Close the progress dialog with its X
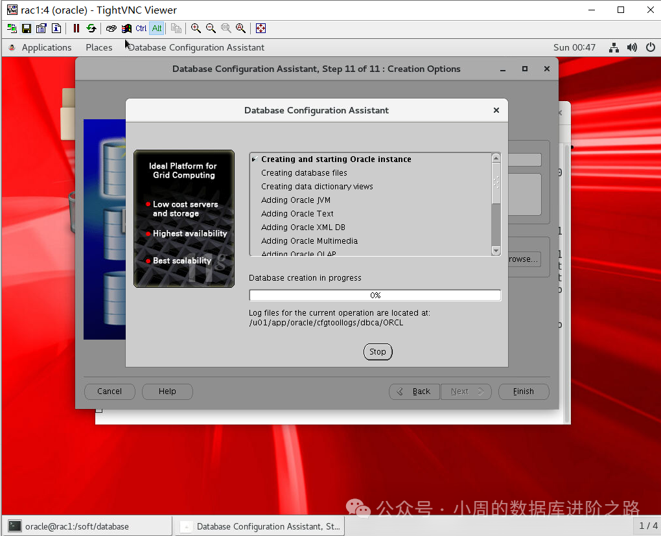This screenshot has height=536, width=661. click(496, 110)
